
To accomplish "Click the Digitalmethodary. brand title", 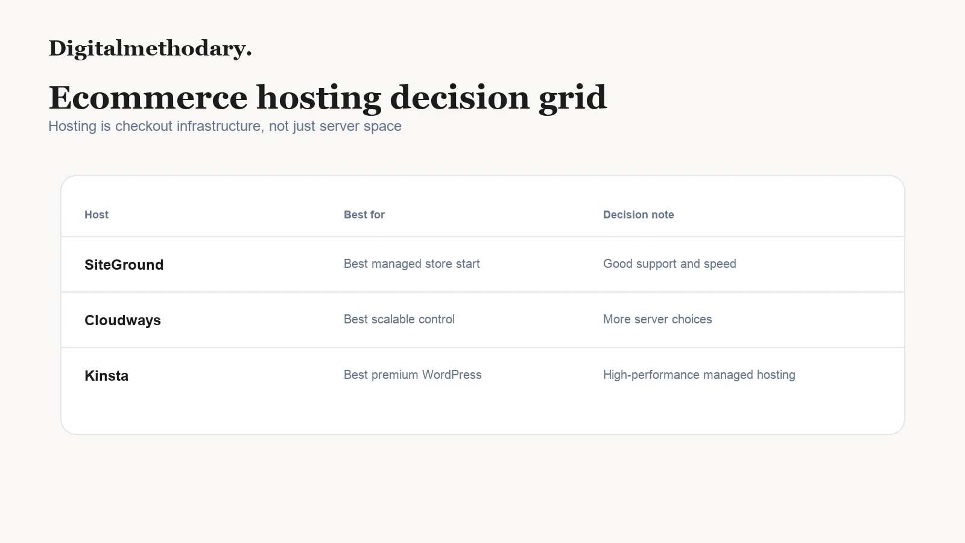I will 150,48.
